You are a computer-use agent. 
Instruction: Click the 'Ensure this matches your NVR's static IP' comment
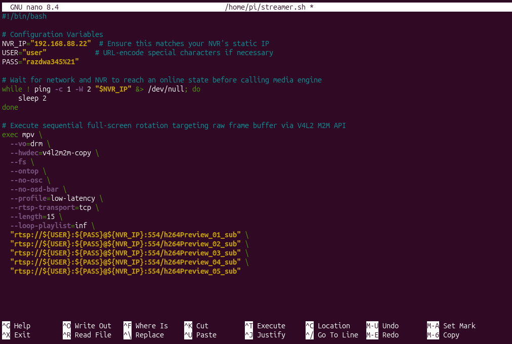coord(184,44)
